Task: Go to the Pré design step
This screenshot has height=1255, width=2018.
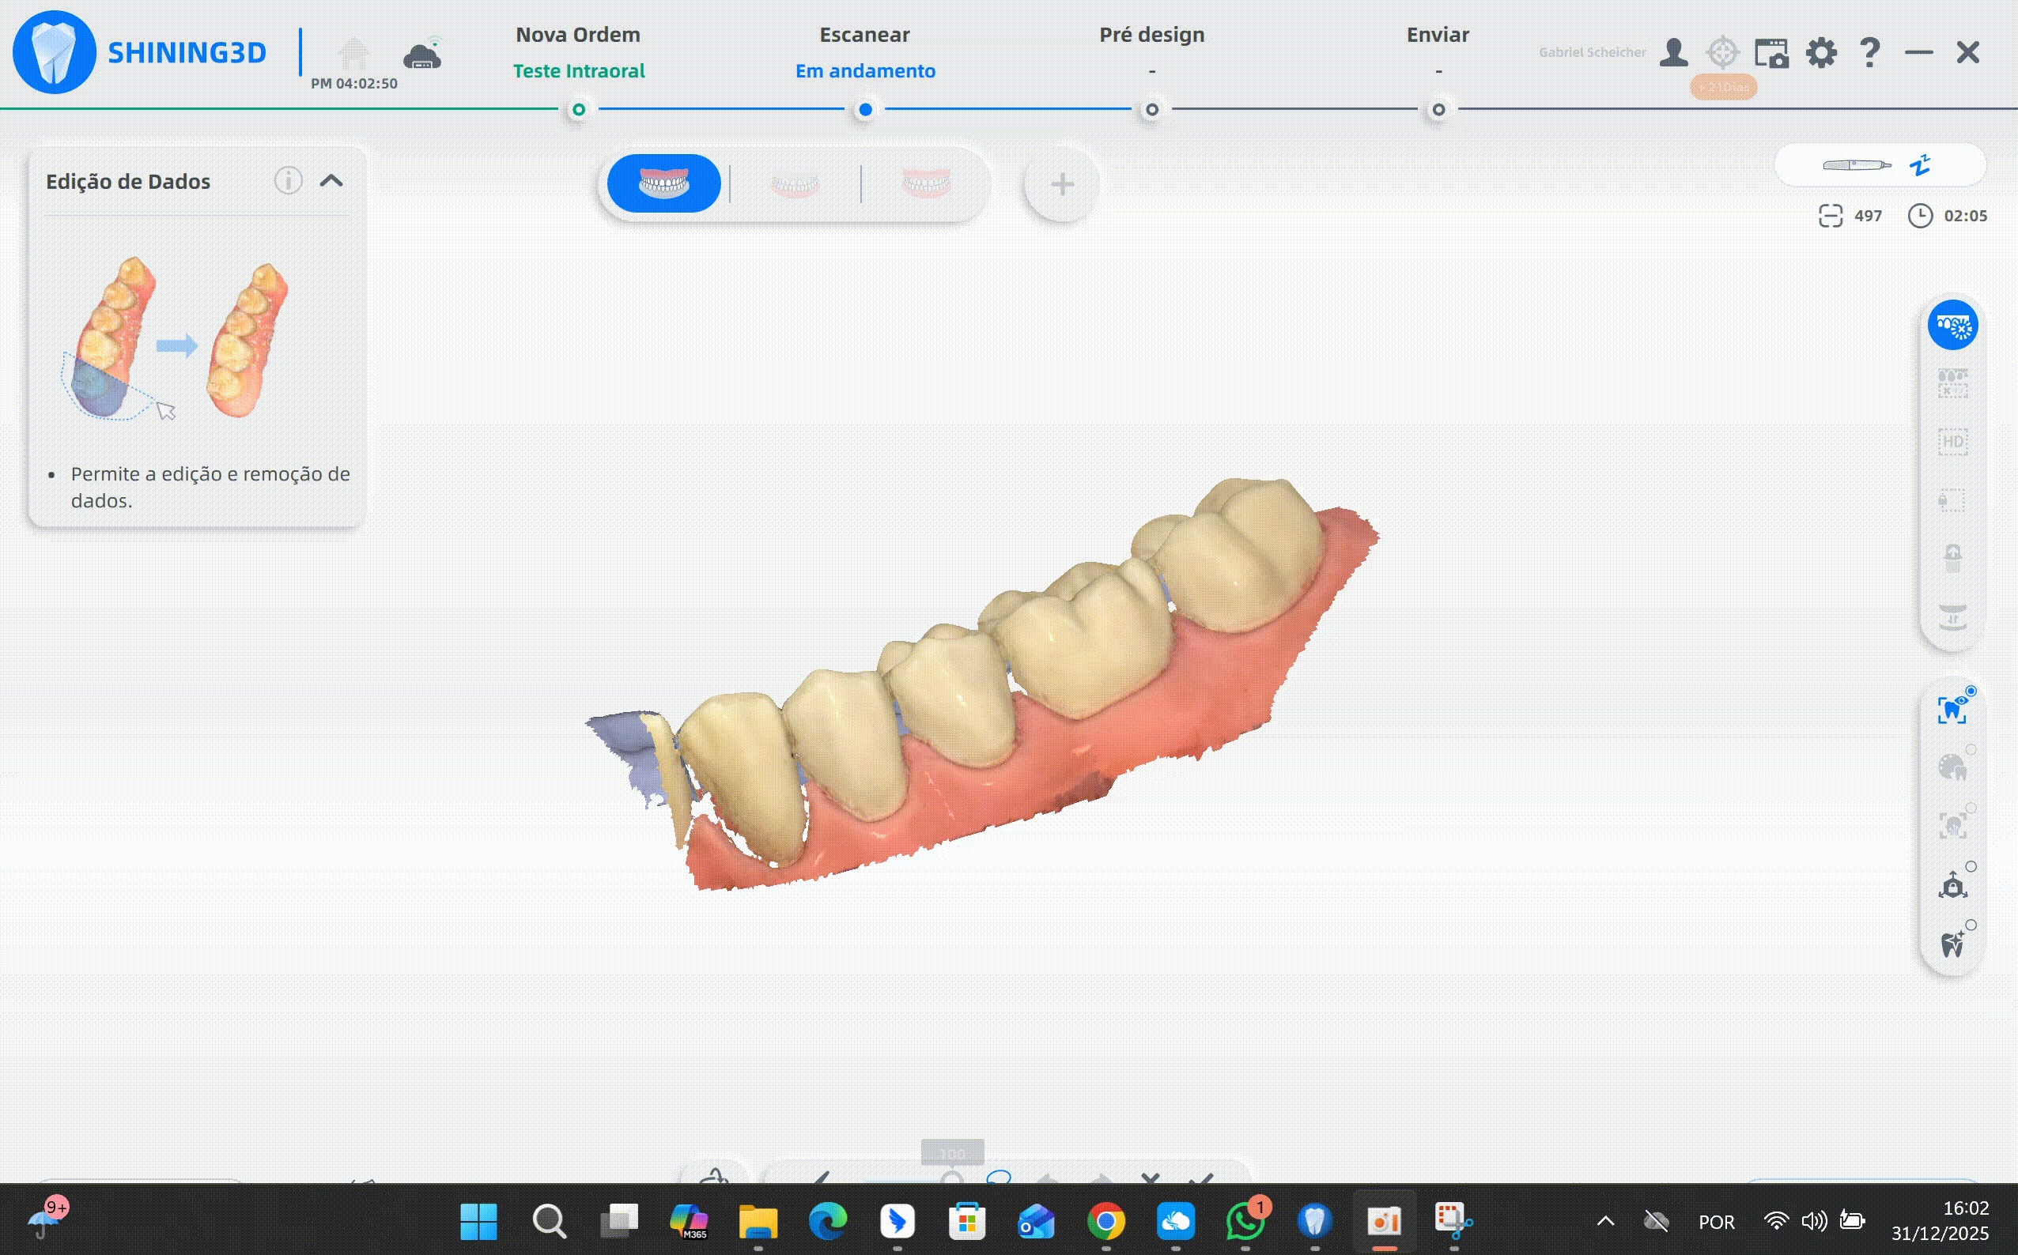Action: [x=1151, y=35]
